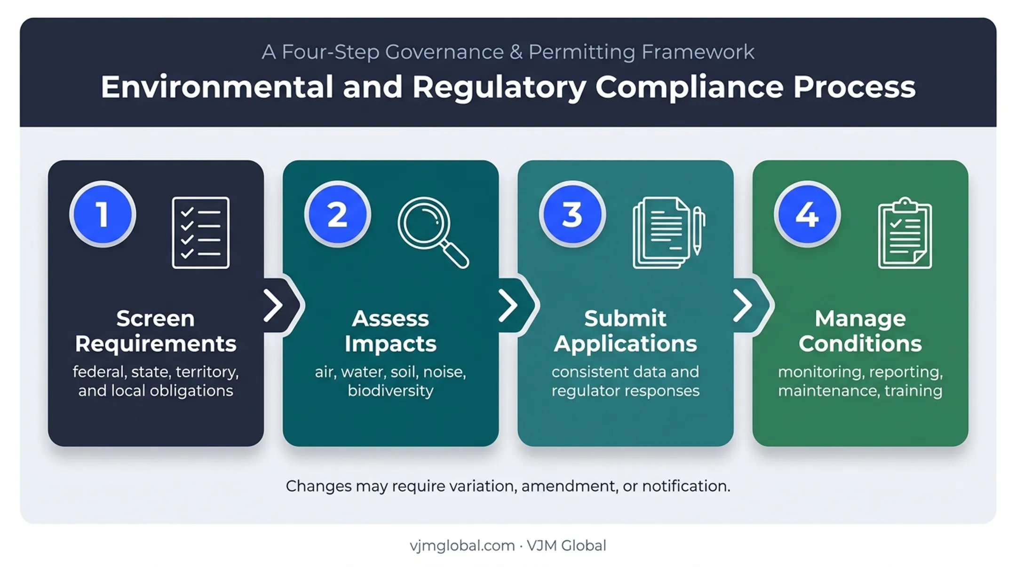Click 'air, water, soil, noise, biodiversity' text
The image size is (1016, 567).
(x=390, y=381)
